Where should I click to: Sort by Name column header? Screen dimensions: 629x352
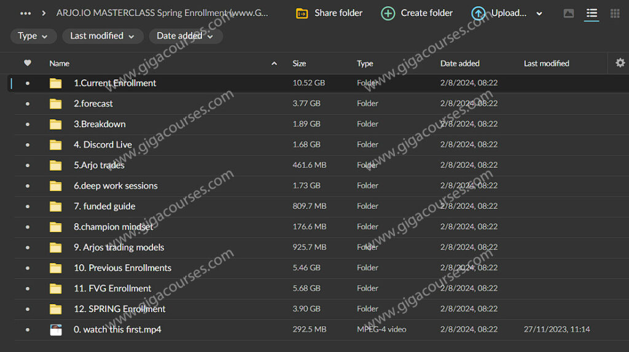point(60,63)
